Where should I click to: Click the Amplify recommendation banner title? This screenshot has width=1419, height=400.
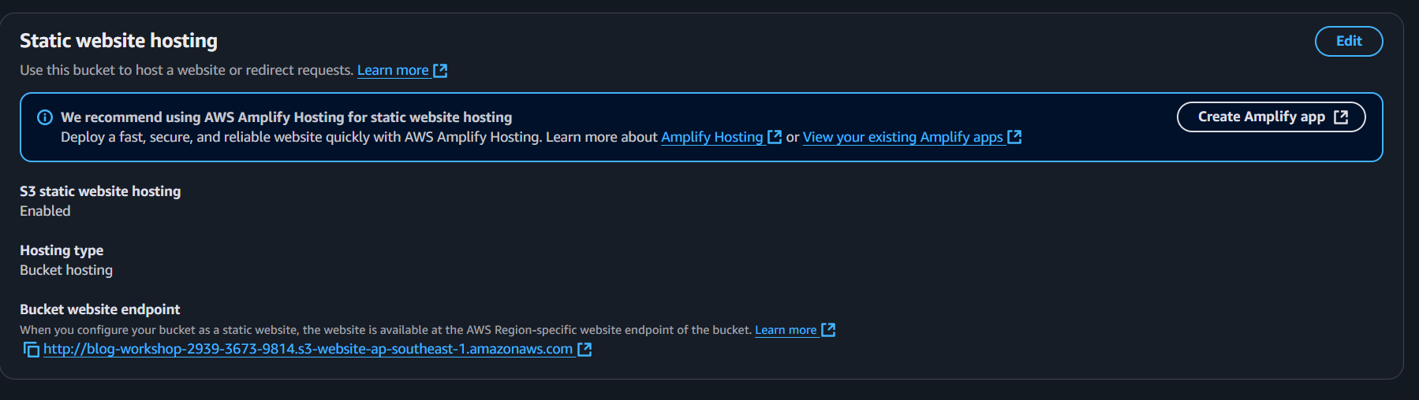click(286, 117)
